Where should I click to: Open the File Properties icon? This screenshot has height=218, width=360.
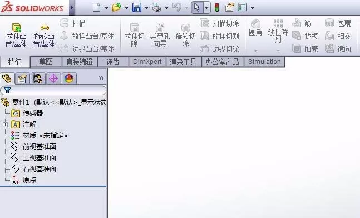pos(230,8)
